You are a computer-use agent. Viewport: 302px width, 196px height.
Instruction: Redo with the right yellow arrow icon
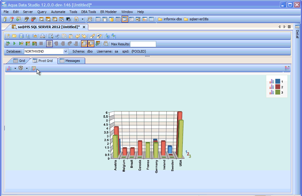84,36
